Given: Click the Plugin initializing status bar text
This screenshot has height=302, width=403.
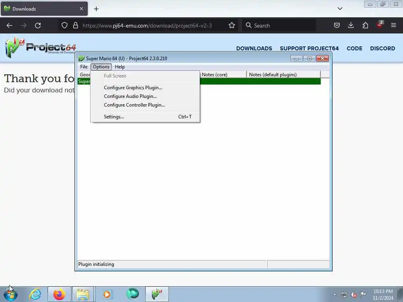Looking at the screenshot, I should (x=96, y=264).
